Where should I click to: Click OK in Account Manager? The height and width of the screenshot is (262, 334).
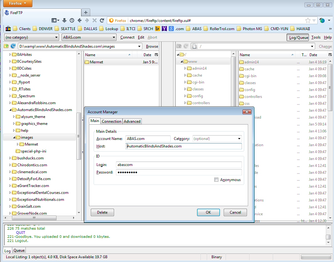pyautogui.click(x=208, y=212)
